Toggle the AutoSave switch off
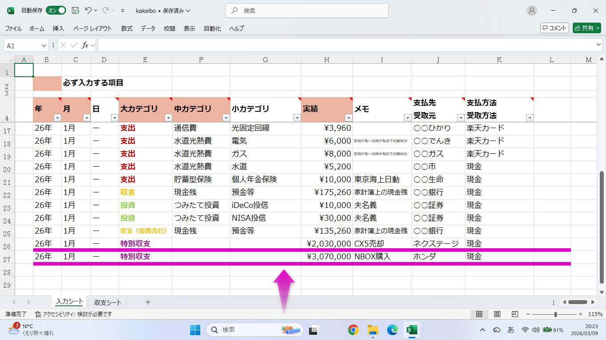This screenshot has height=340, width=606. coord(56,11)
